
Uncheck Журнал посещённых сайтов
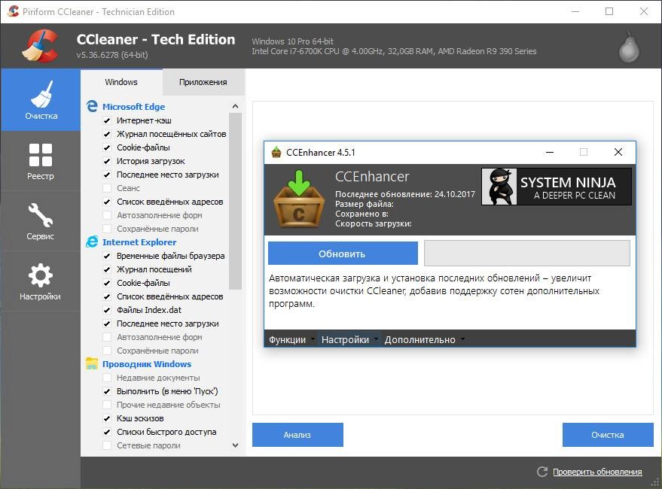coord(107,134)
